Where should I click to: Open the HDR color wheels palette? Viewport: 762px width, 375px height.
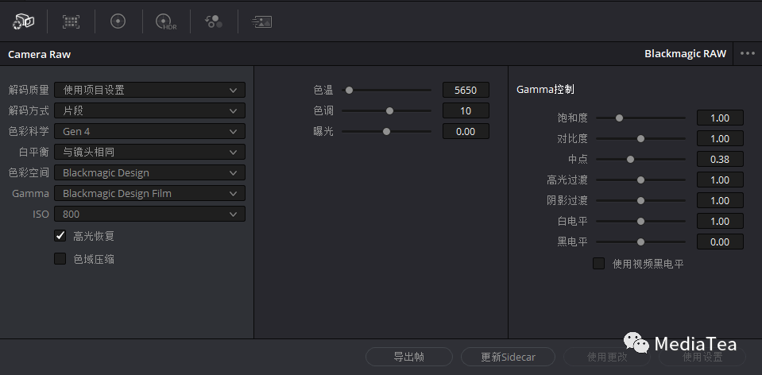pos(166,22)
